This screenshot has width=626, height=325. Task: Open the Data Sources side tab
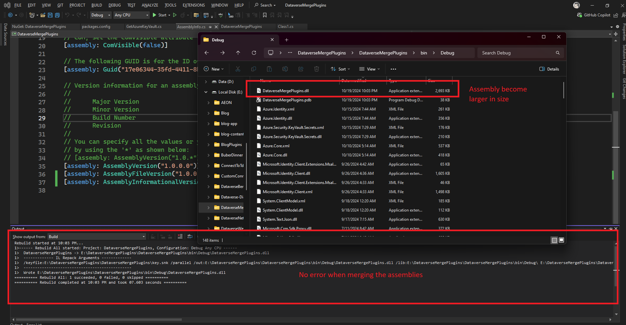pos(5,34)
